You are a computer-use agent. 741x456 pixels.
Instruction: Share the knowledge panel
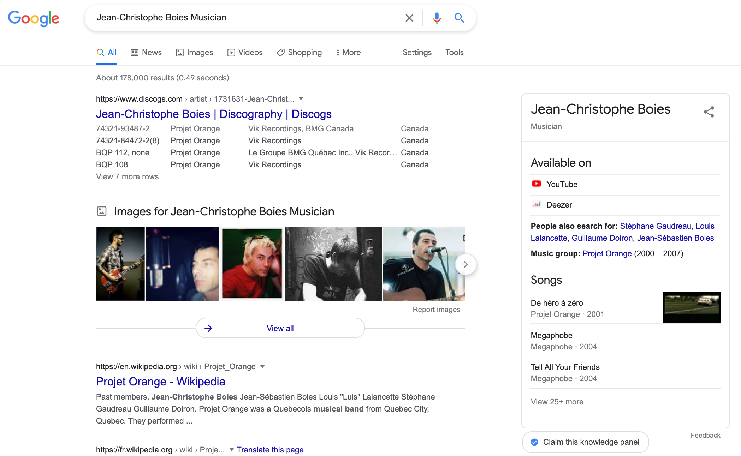pyautogui.click(x=709, y=112)
